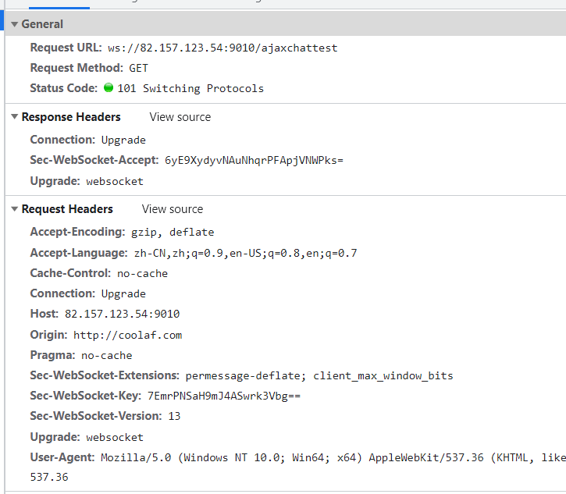Click the Accept-Language header value

tap(244, 253)
